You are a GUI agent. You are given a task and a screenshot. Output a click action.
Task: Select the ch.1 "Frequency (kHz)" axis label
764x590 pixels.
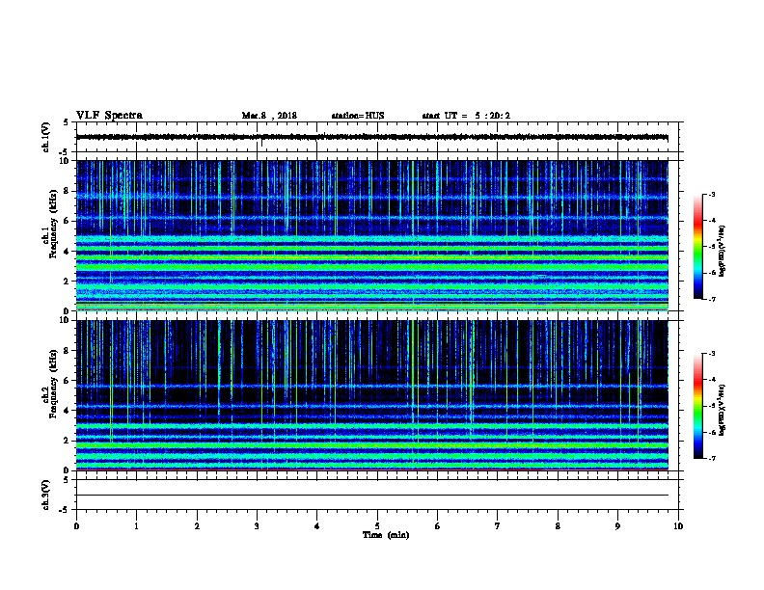click(x=53, y=225)
